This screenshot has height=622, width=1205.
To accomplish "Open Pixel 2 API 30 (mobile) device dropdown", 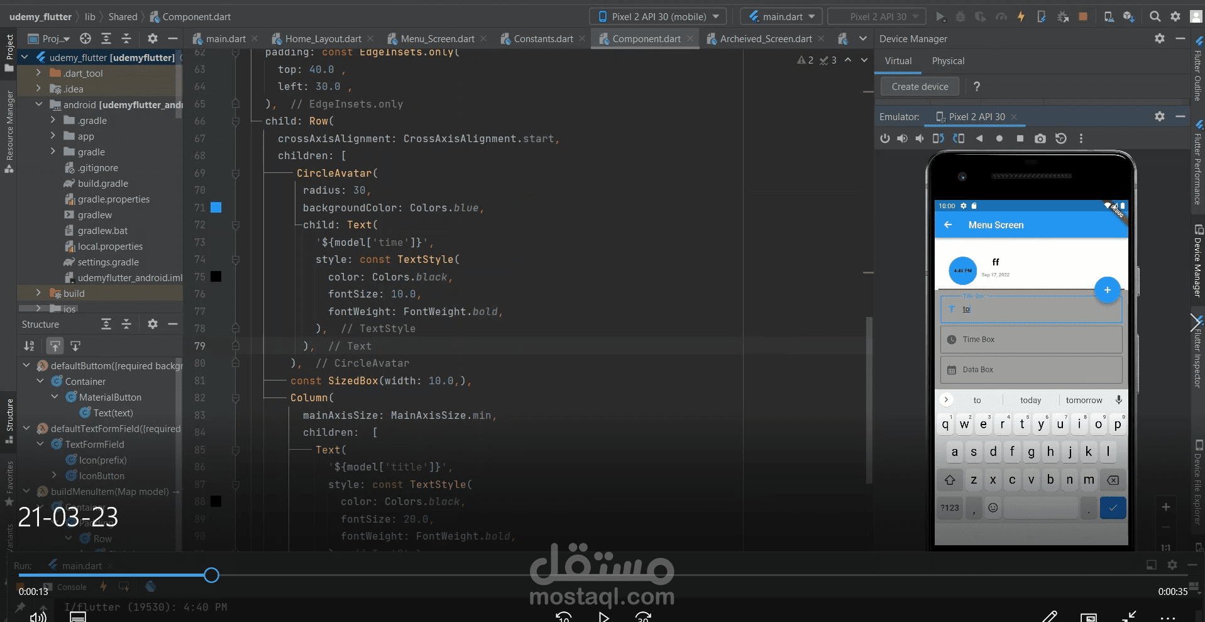I will click(658, 16).
